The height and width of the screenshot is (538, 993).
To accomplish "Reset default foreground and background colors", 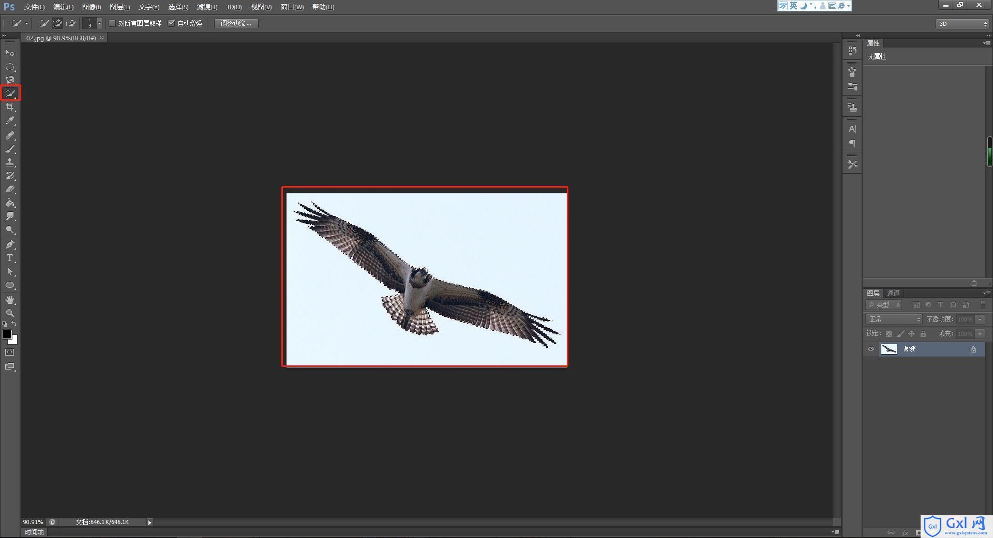I will [x=5, y=324].
